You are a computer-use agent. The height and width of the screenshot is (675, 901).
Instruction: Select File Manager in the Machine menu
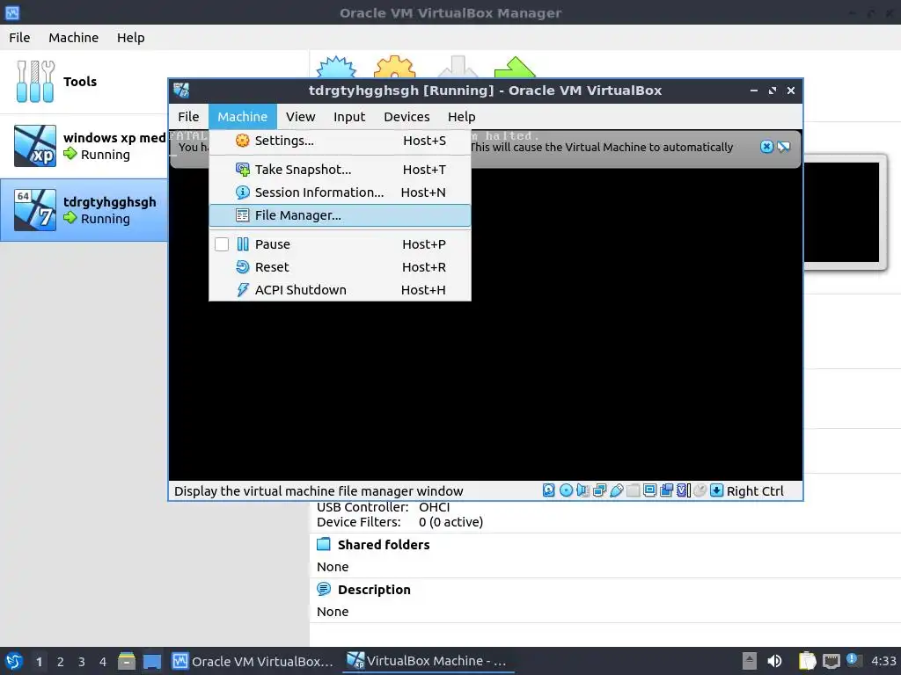(x=340, y=215)
